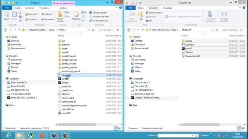Click Interrompi condivisione lock icon
Image resolution: width=248 pixels, height=139 pixels.
tap(210, 17)
